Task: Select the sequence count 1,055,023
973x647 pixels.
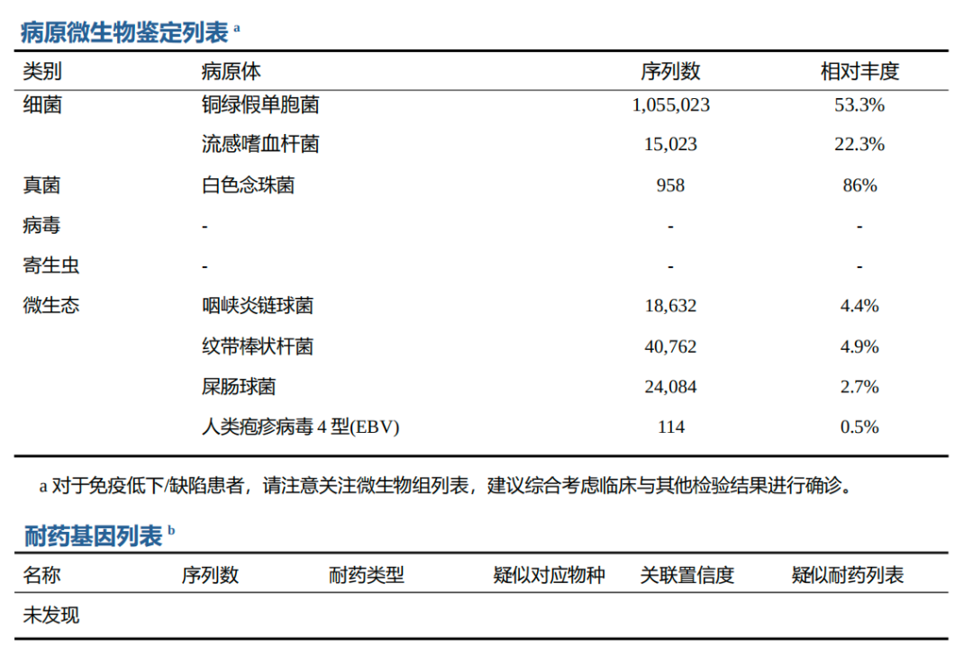Action: 670,105
